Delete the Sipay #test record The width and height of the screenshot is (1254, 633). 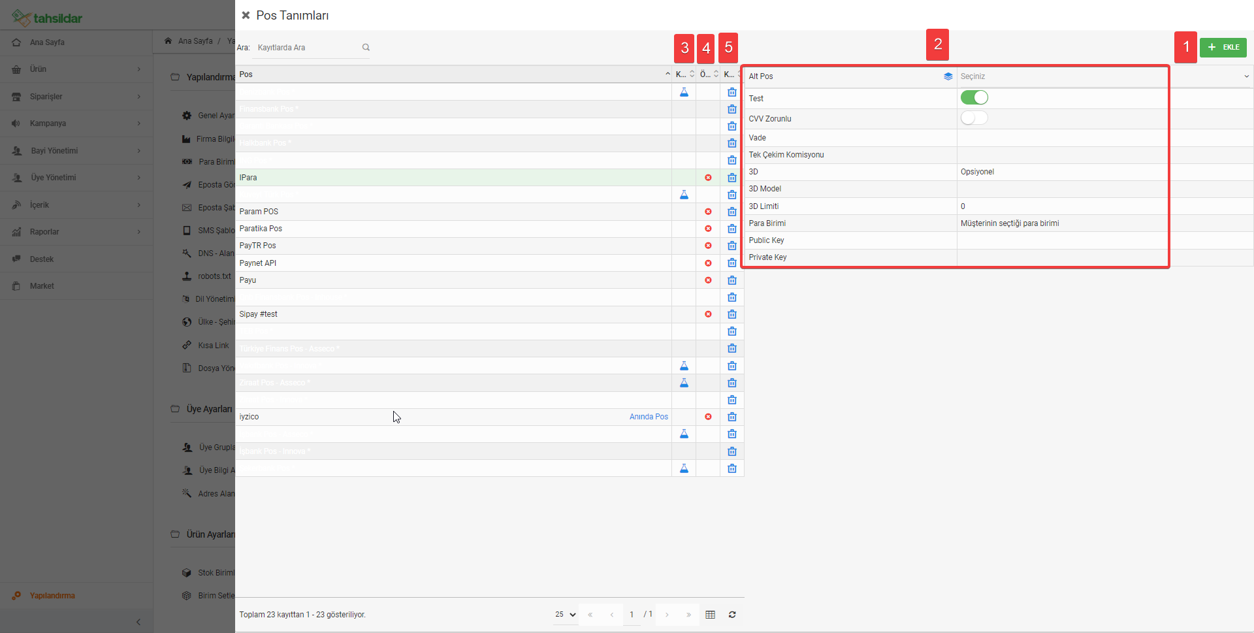pos(731,314)
